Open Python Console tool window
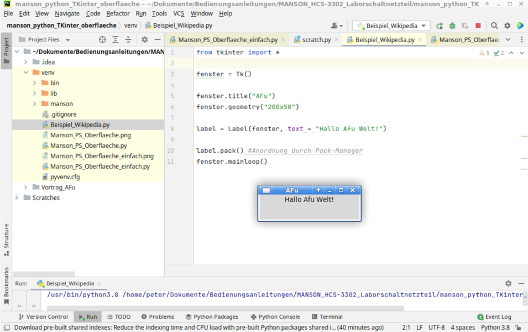 [x=275, y=317]
